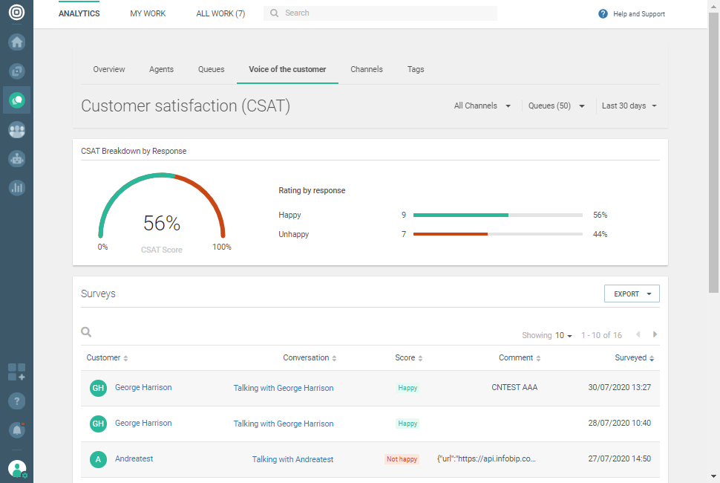Click the user profile avatar in the sidebar
This screenshot has width=720, height=483.
[16, 468]
